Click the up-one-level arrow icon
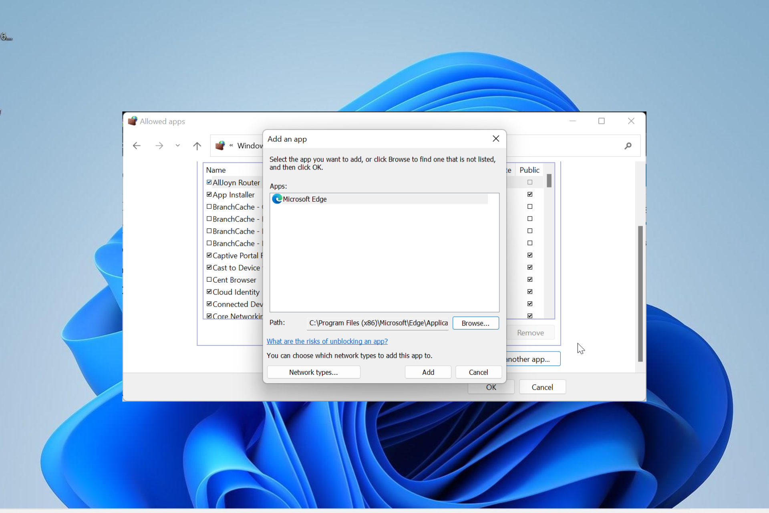Viewport: 769px width, 513px height. [197, 146]
